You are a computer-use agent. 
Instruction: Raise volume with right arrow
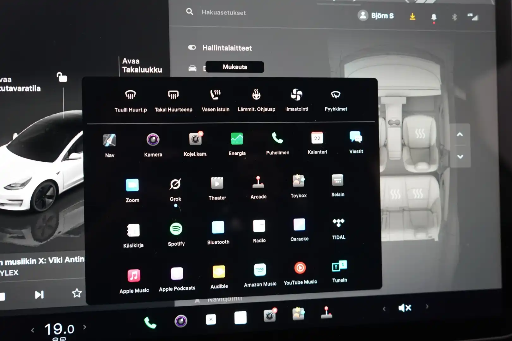427,306
